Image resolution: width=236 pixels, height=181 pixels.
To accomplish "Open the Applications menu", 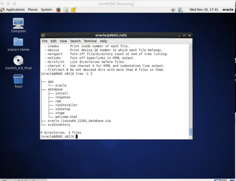I will 15,10.
